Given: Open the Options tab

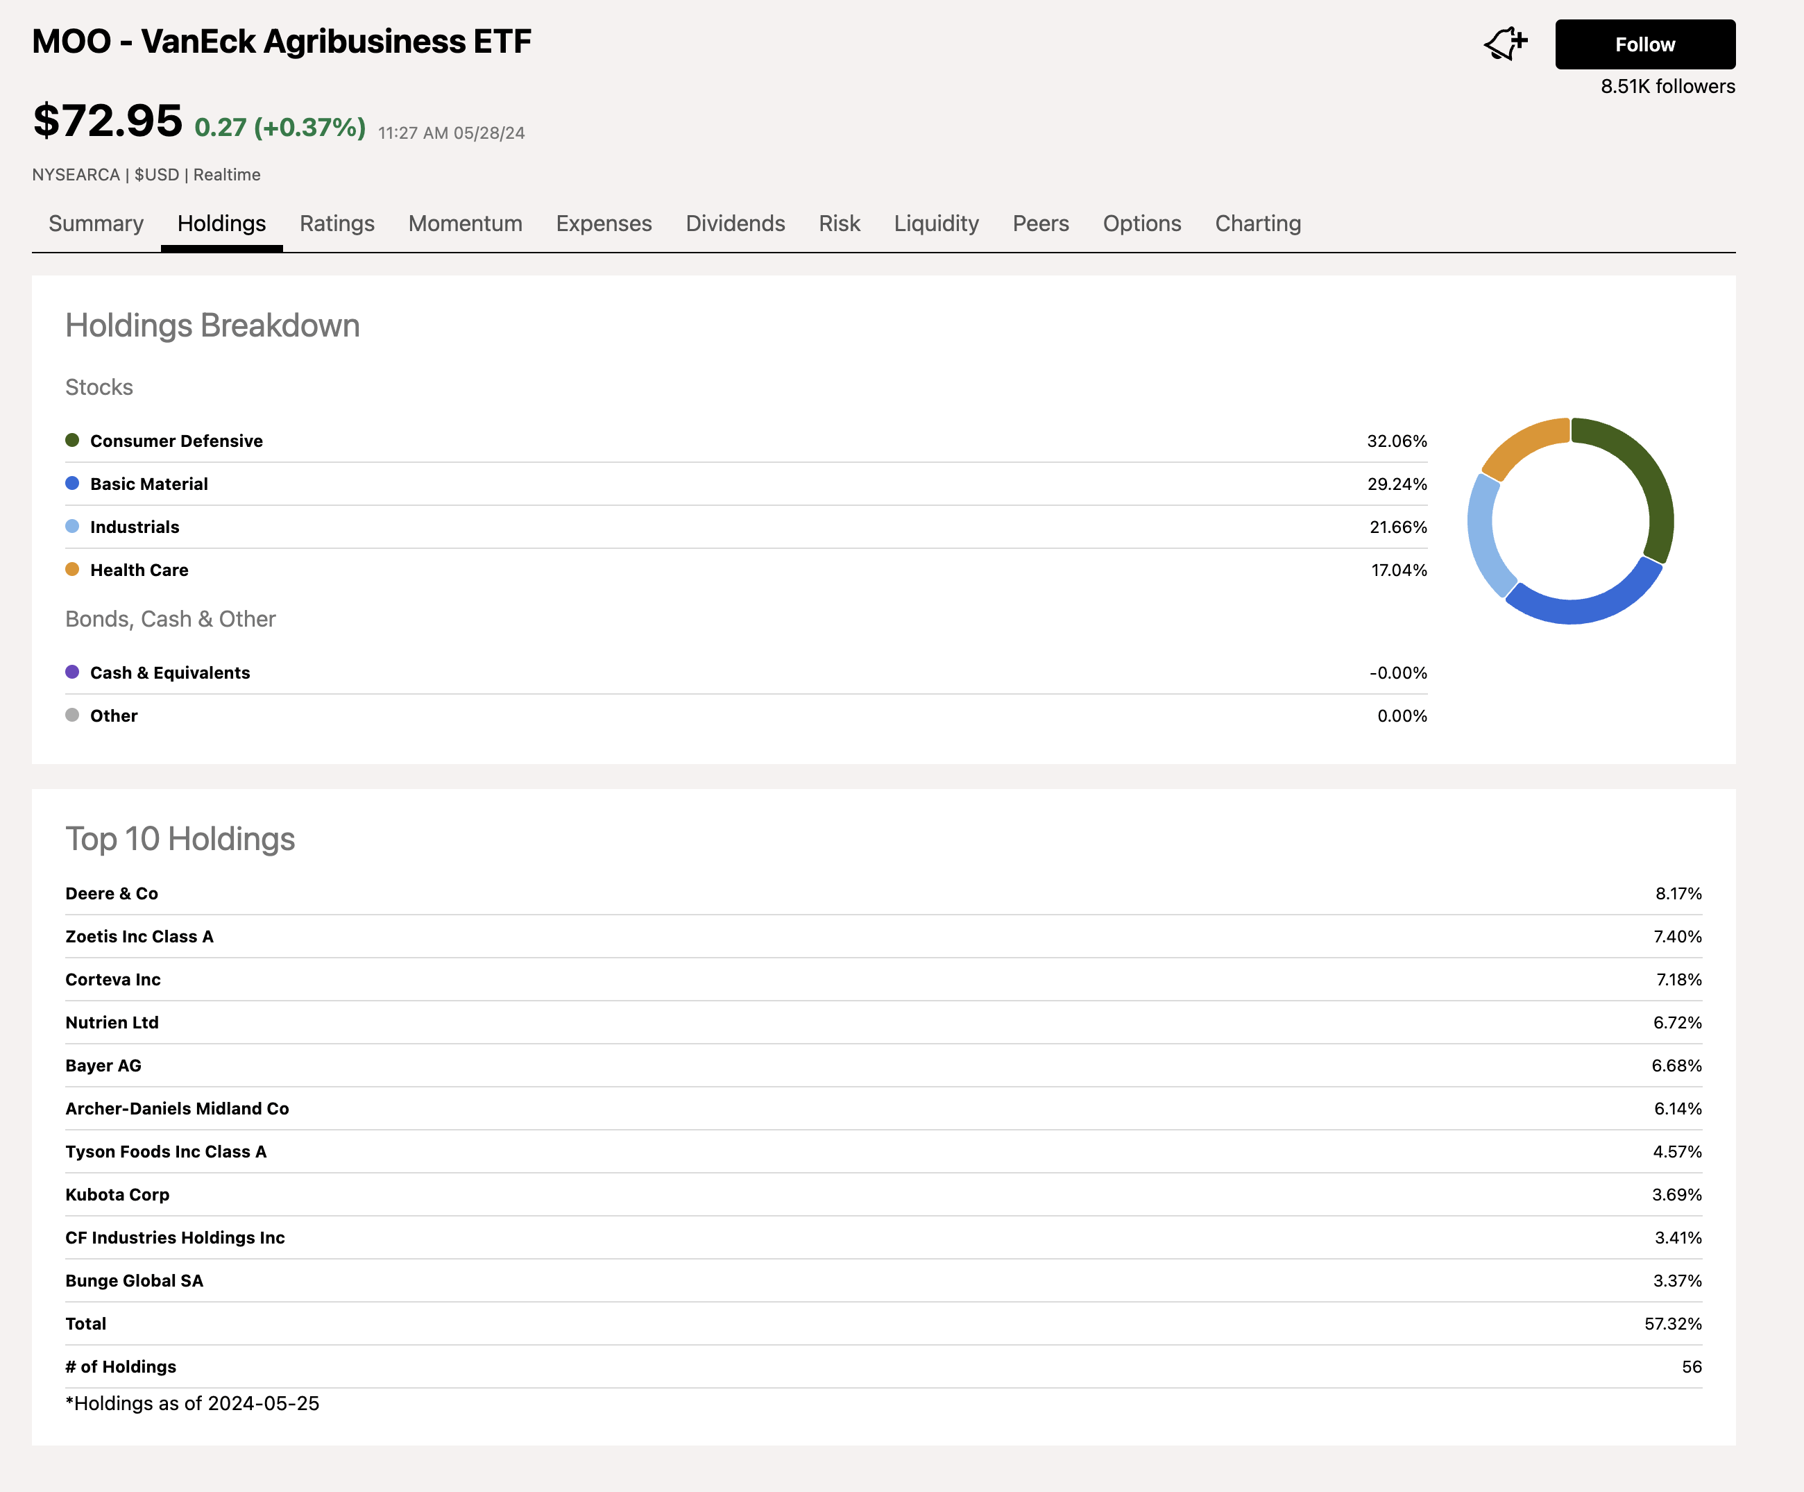Looking at the screenshot, I should click(x=1141, y=223).
